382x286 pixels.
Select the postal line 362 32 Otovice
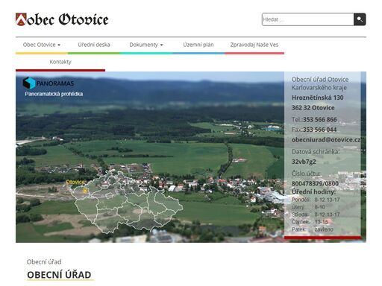point(313,108)
